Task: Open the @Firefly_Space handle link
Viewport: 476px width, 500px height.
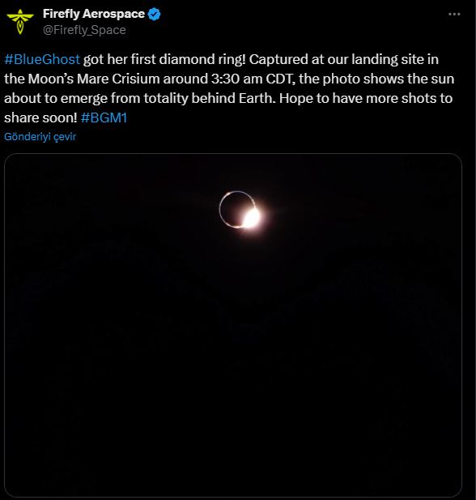Action: point(84,30)
